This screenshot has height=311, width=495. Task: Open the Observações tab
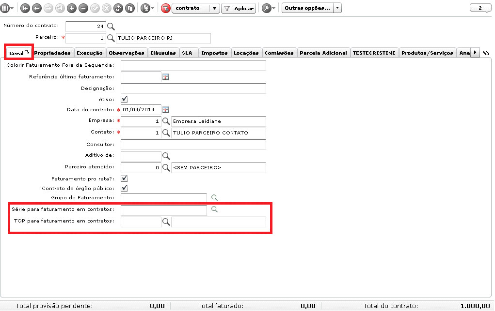pyautogui.click(x=127, y=53)
